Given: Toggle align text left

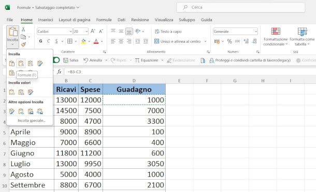Looking at the screenshot, I should pyautogui.click(x=113, y=41).
